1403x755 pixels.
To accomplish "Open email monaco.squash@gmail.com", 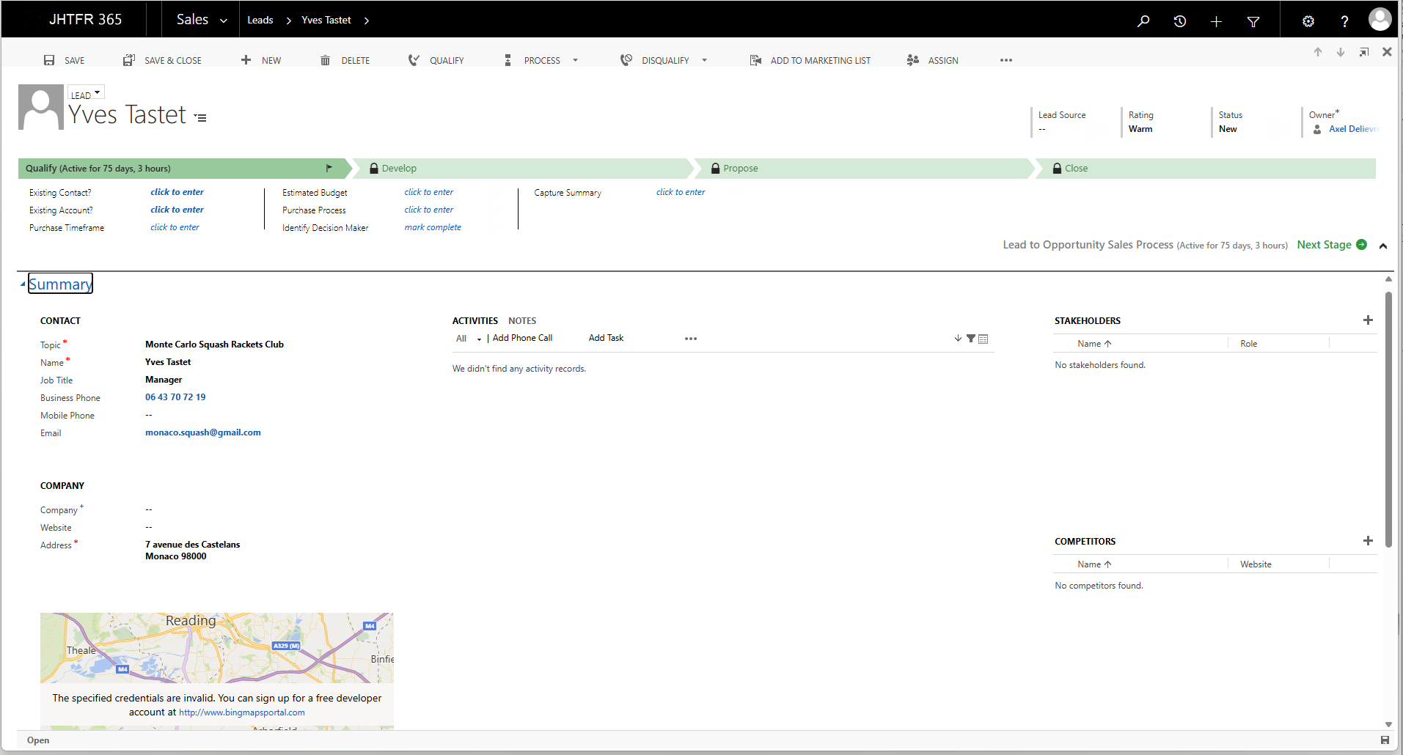I will pyautogui.click(x=203, y=432).
